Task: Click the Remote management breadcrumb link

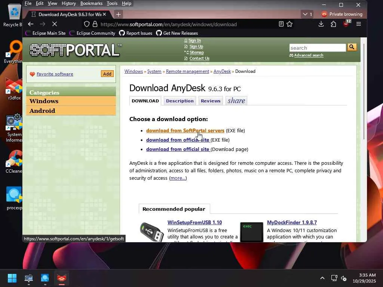Action: (187, 71)
